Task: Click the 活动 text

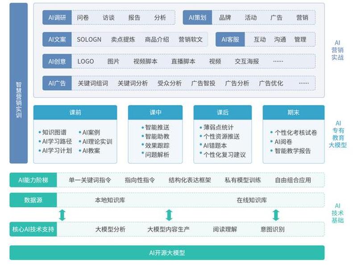Action: (251, 17)
